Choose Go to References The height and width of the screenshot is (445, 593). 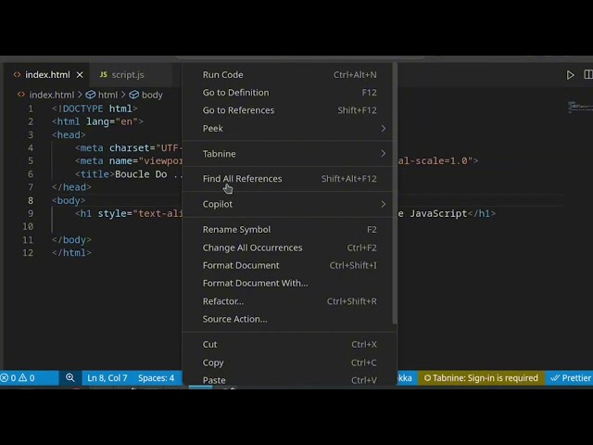[289, 110]
